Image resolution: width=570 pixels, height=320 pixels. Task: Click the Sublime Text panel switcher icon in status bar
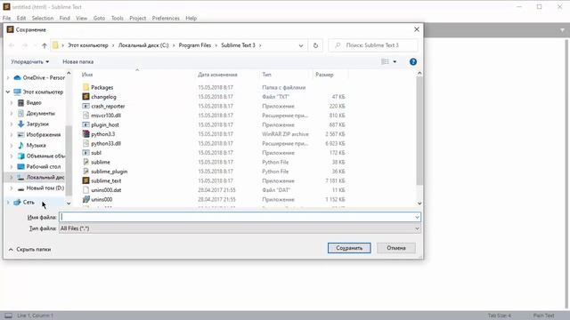pyautogui.click(x=8, y=316)
